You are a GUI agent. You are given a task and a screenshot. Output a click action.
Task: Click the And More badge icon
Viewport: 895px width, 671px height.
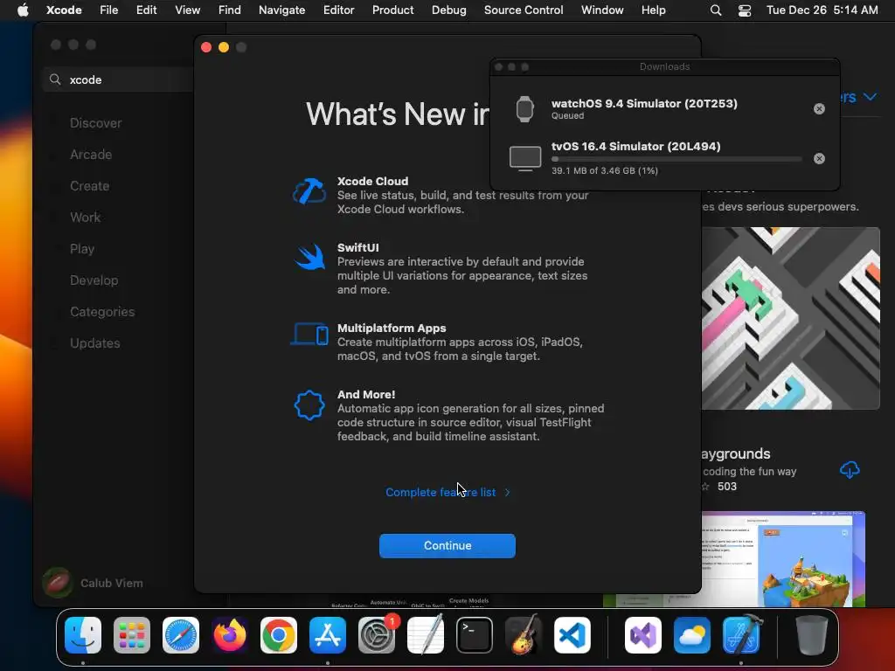[309, 405]
